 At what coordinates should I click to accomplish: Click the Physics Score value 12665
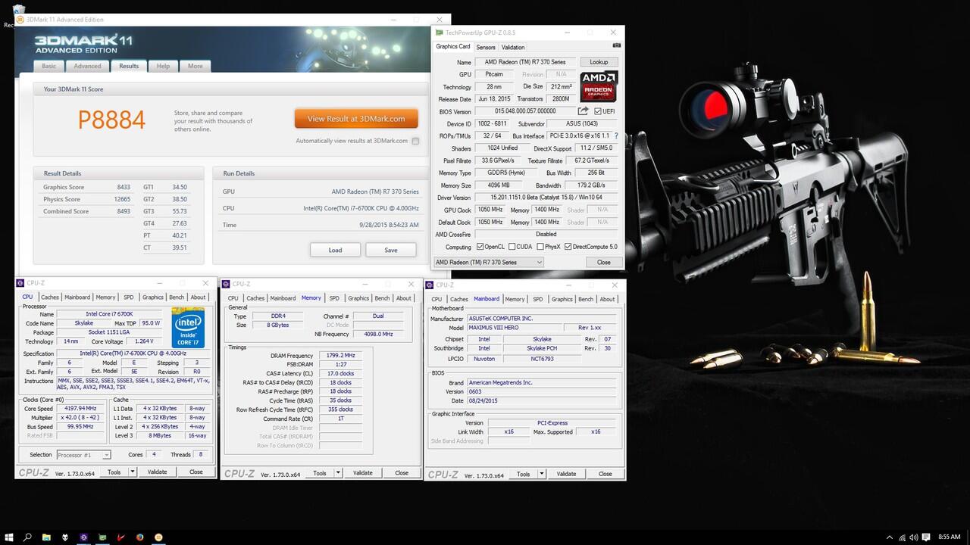tap(121, 199)
